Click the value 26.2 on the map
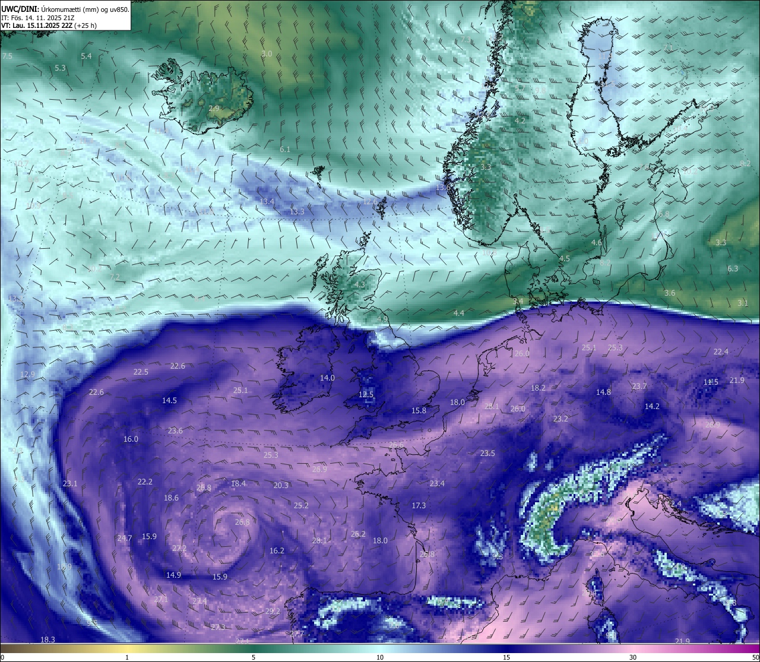760x662 pixels. (x=358, y=534)
